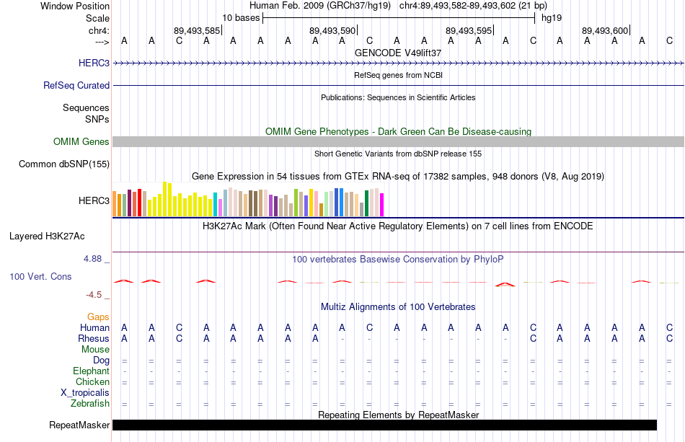Image resolution: width=685 pixels, height=442 pixels.
Task: Click the magenta GTEx expression bar
Action: click(381, 204)
